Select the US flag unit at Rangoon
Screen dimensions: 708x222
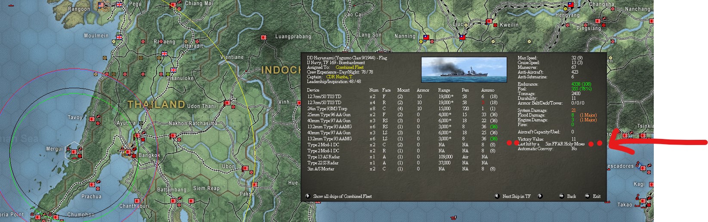(x=102, y=5)
